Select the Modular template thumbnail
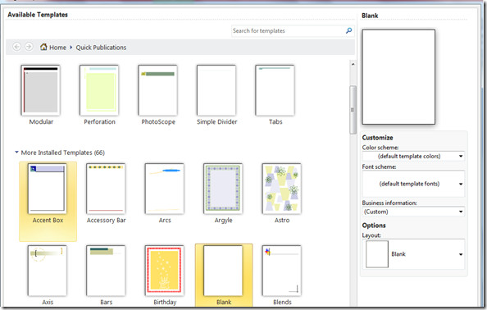This screenshot has height=310, width=487. (x=40, y=90)
